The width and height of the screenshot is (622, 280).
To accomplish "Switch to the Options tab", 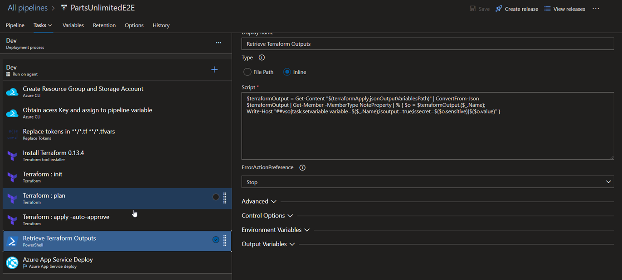I will point(134,25).
